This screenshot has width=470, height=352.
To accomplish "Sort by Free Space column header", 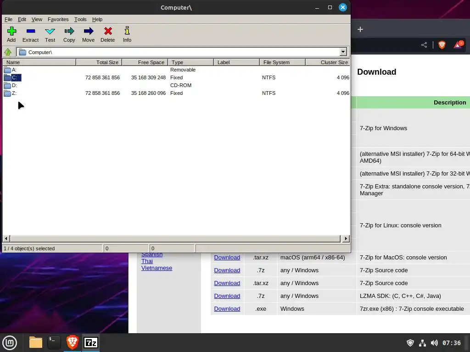I will (x=145, y=62).
